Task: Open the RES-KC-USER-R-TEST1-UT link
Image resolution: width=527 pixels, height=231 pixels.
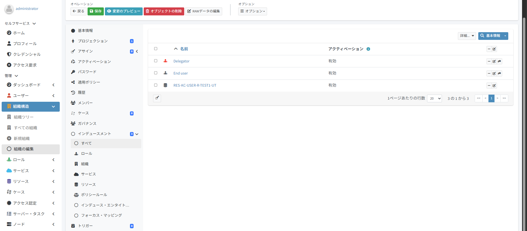Action: pos(195,85)
